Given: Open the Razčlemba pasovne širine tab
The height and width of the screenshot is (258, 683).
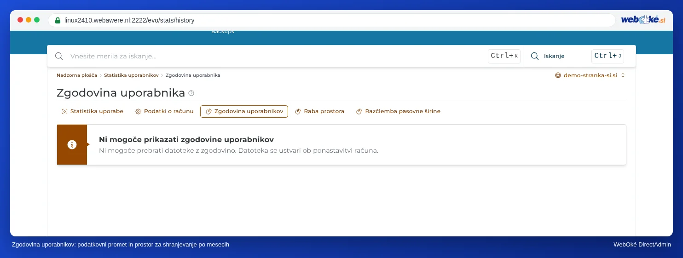Looking at the screenshot, I should [398, 111].
